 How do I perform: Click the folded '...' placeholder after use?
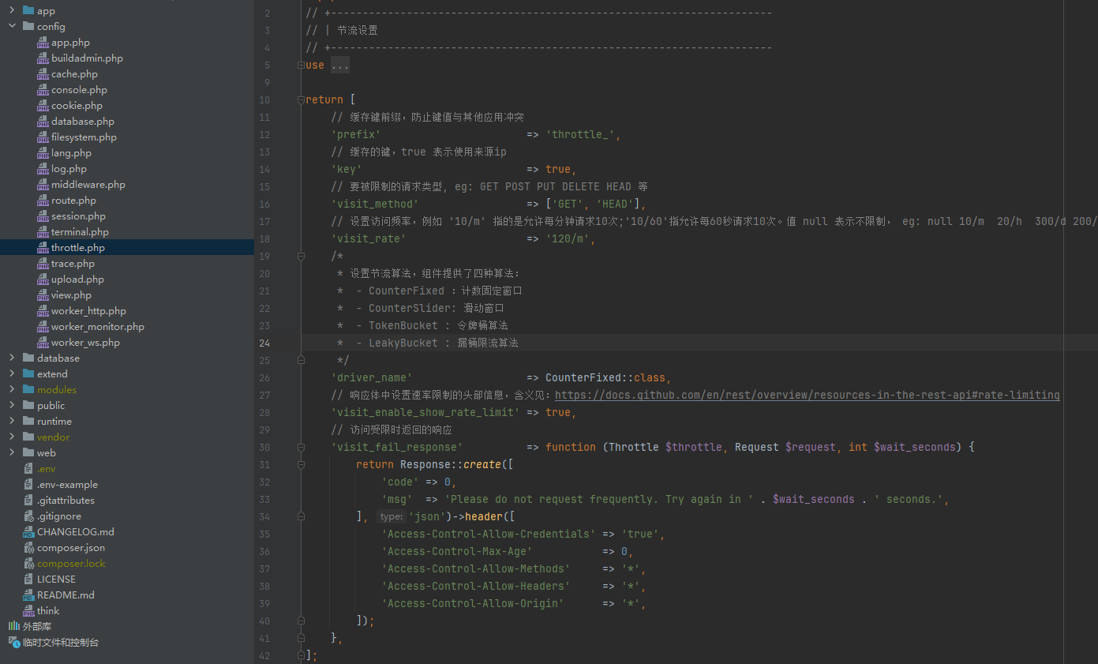pos(339,66)
